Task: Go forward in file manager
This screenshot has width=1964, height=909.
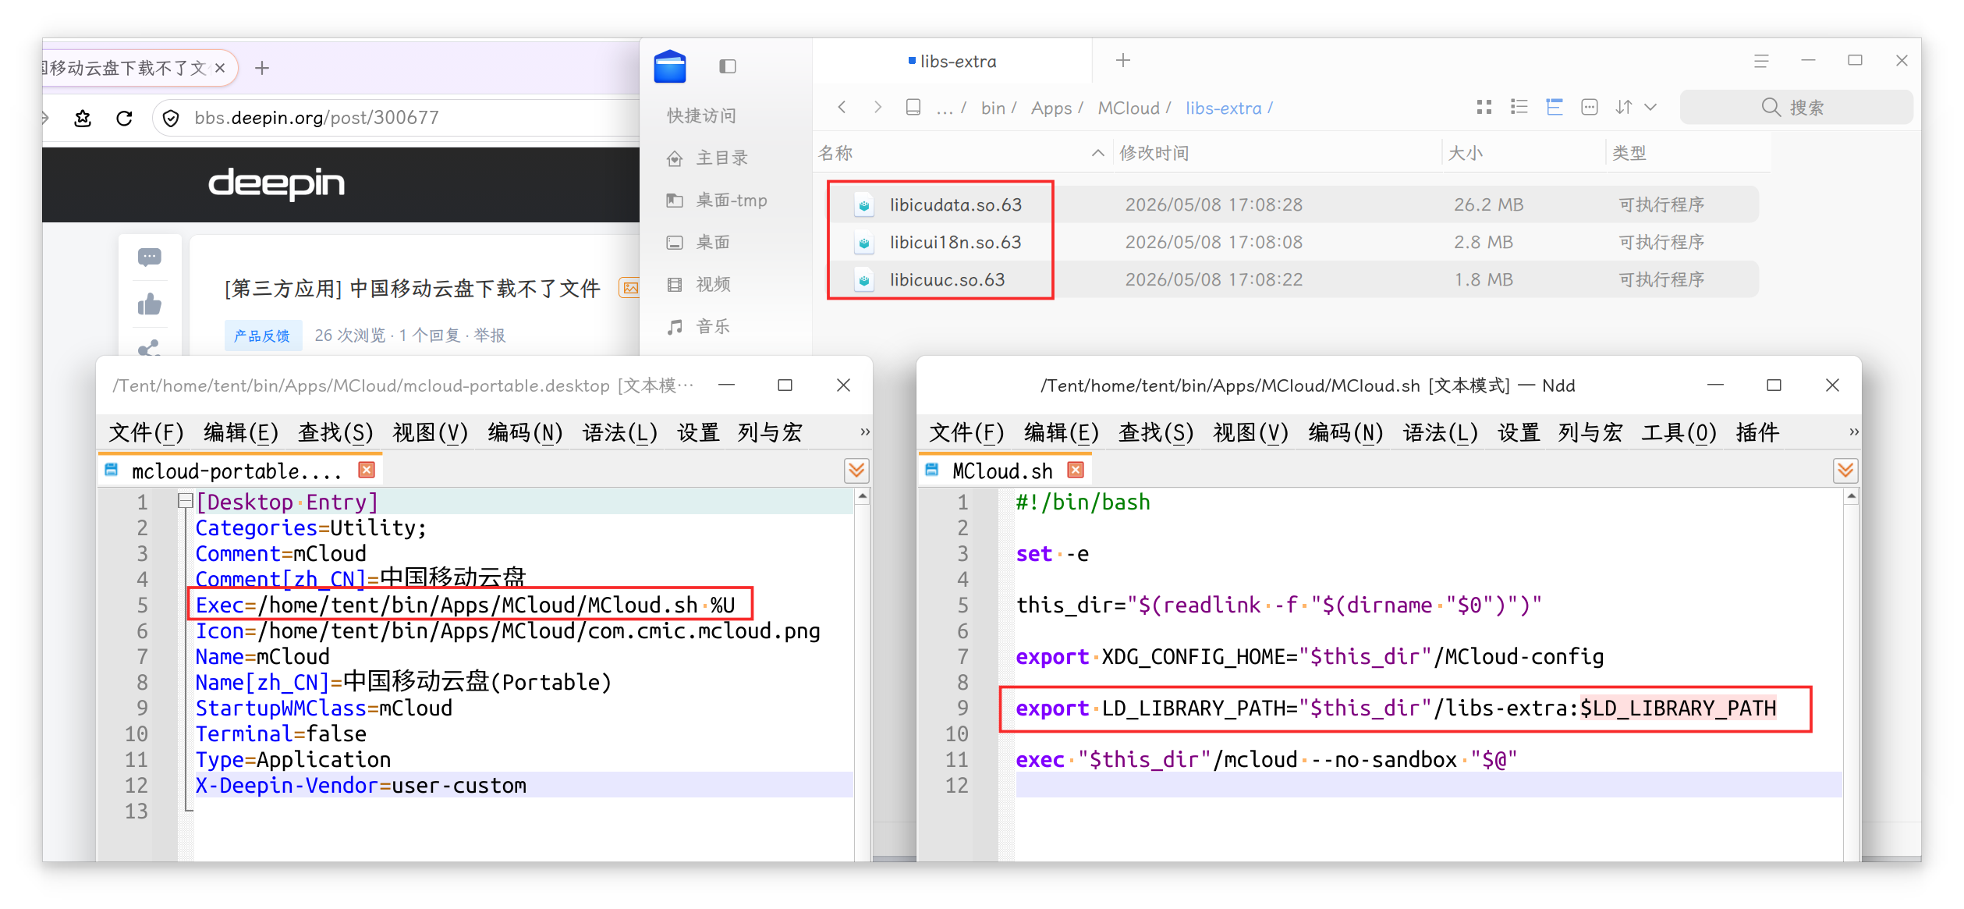Action: click(x=877, y=107)
